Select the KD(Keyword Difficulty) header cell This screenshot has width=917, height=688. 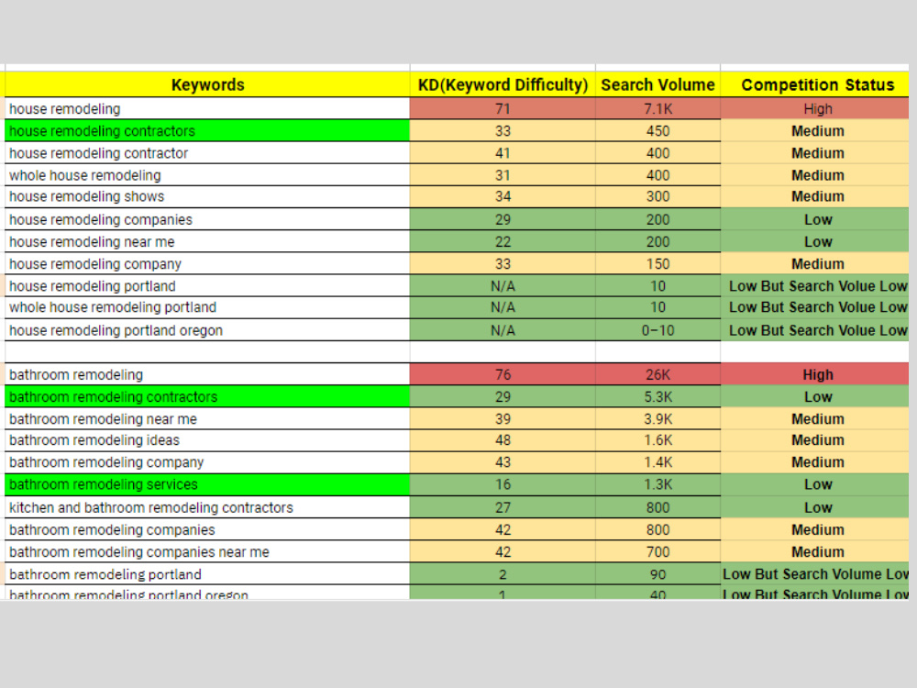click(503, 84)
